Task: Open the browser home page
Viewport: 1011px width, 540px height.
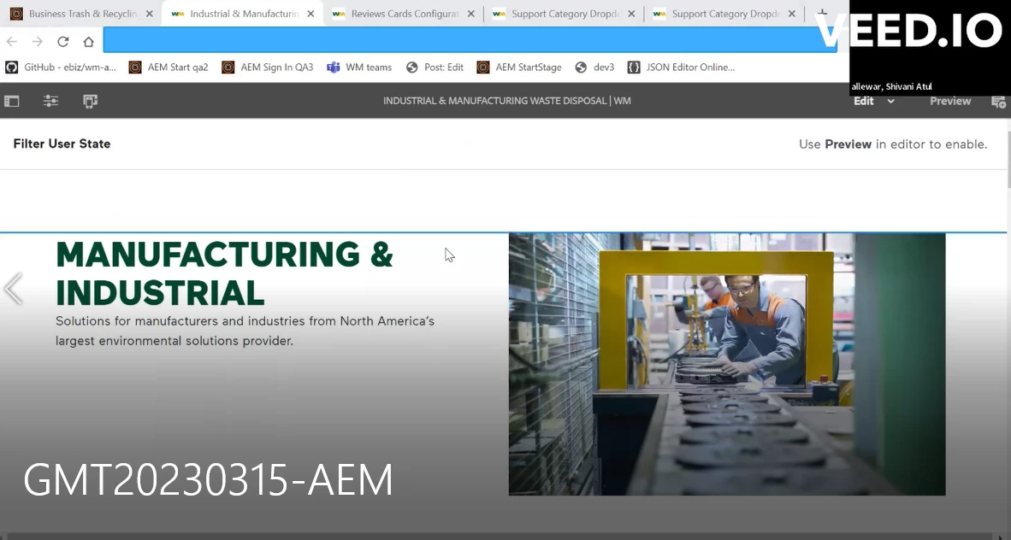Action: pos(88,41)
